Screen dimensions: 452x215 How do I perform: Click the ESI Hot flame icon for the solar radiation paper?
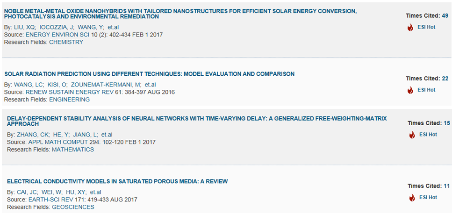coord(410,90)
